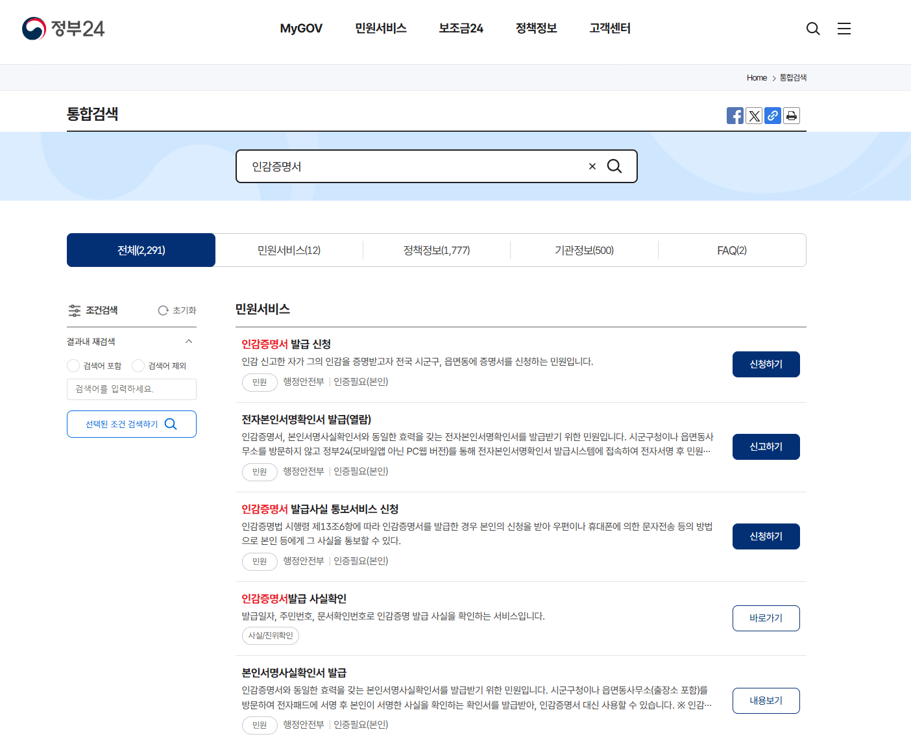
Task: Open the 정책정보 top menu
Action: tap(537, 29)
